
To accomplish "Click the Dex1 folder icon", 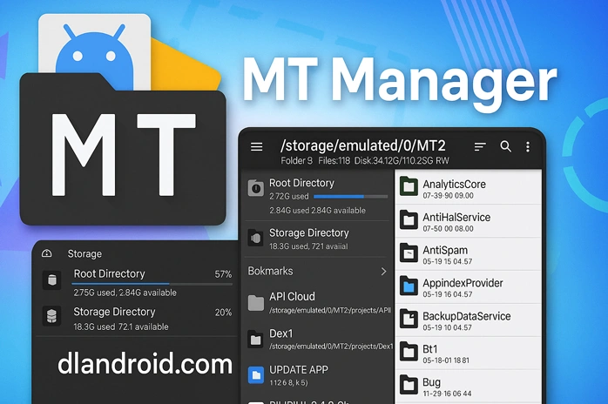I will tap(255, 340).
